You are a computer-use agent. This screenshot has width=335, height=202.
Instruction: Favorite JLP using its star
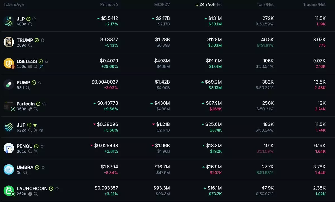34,19
